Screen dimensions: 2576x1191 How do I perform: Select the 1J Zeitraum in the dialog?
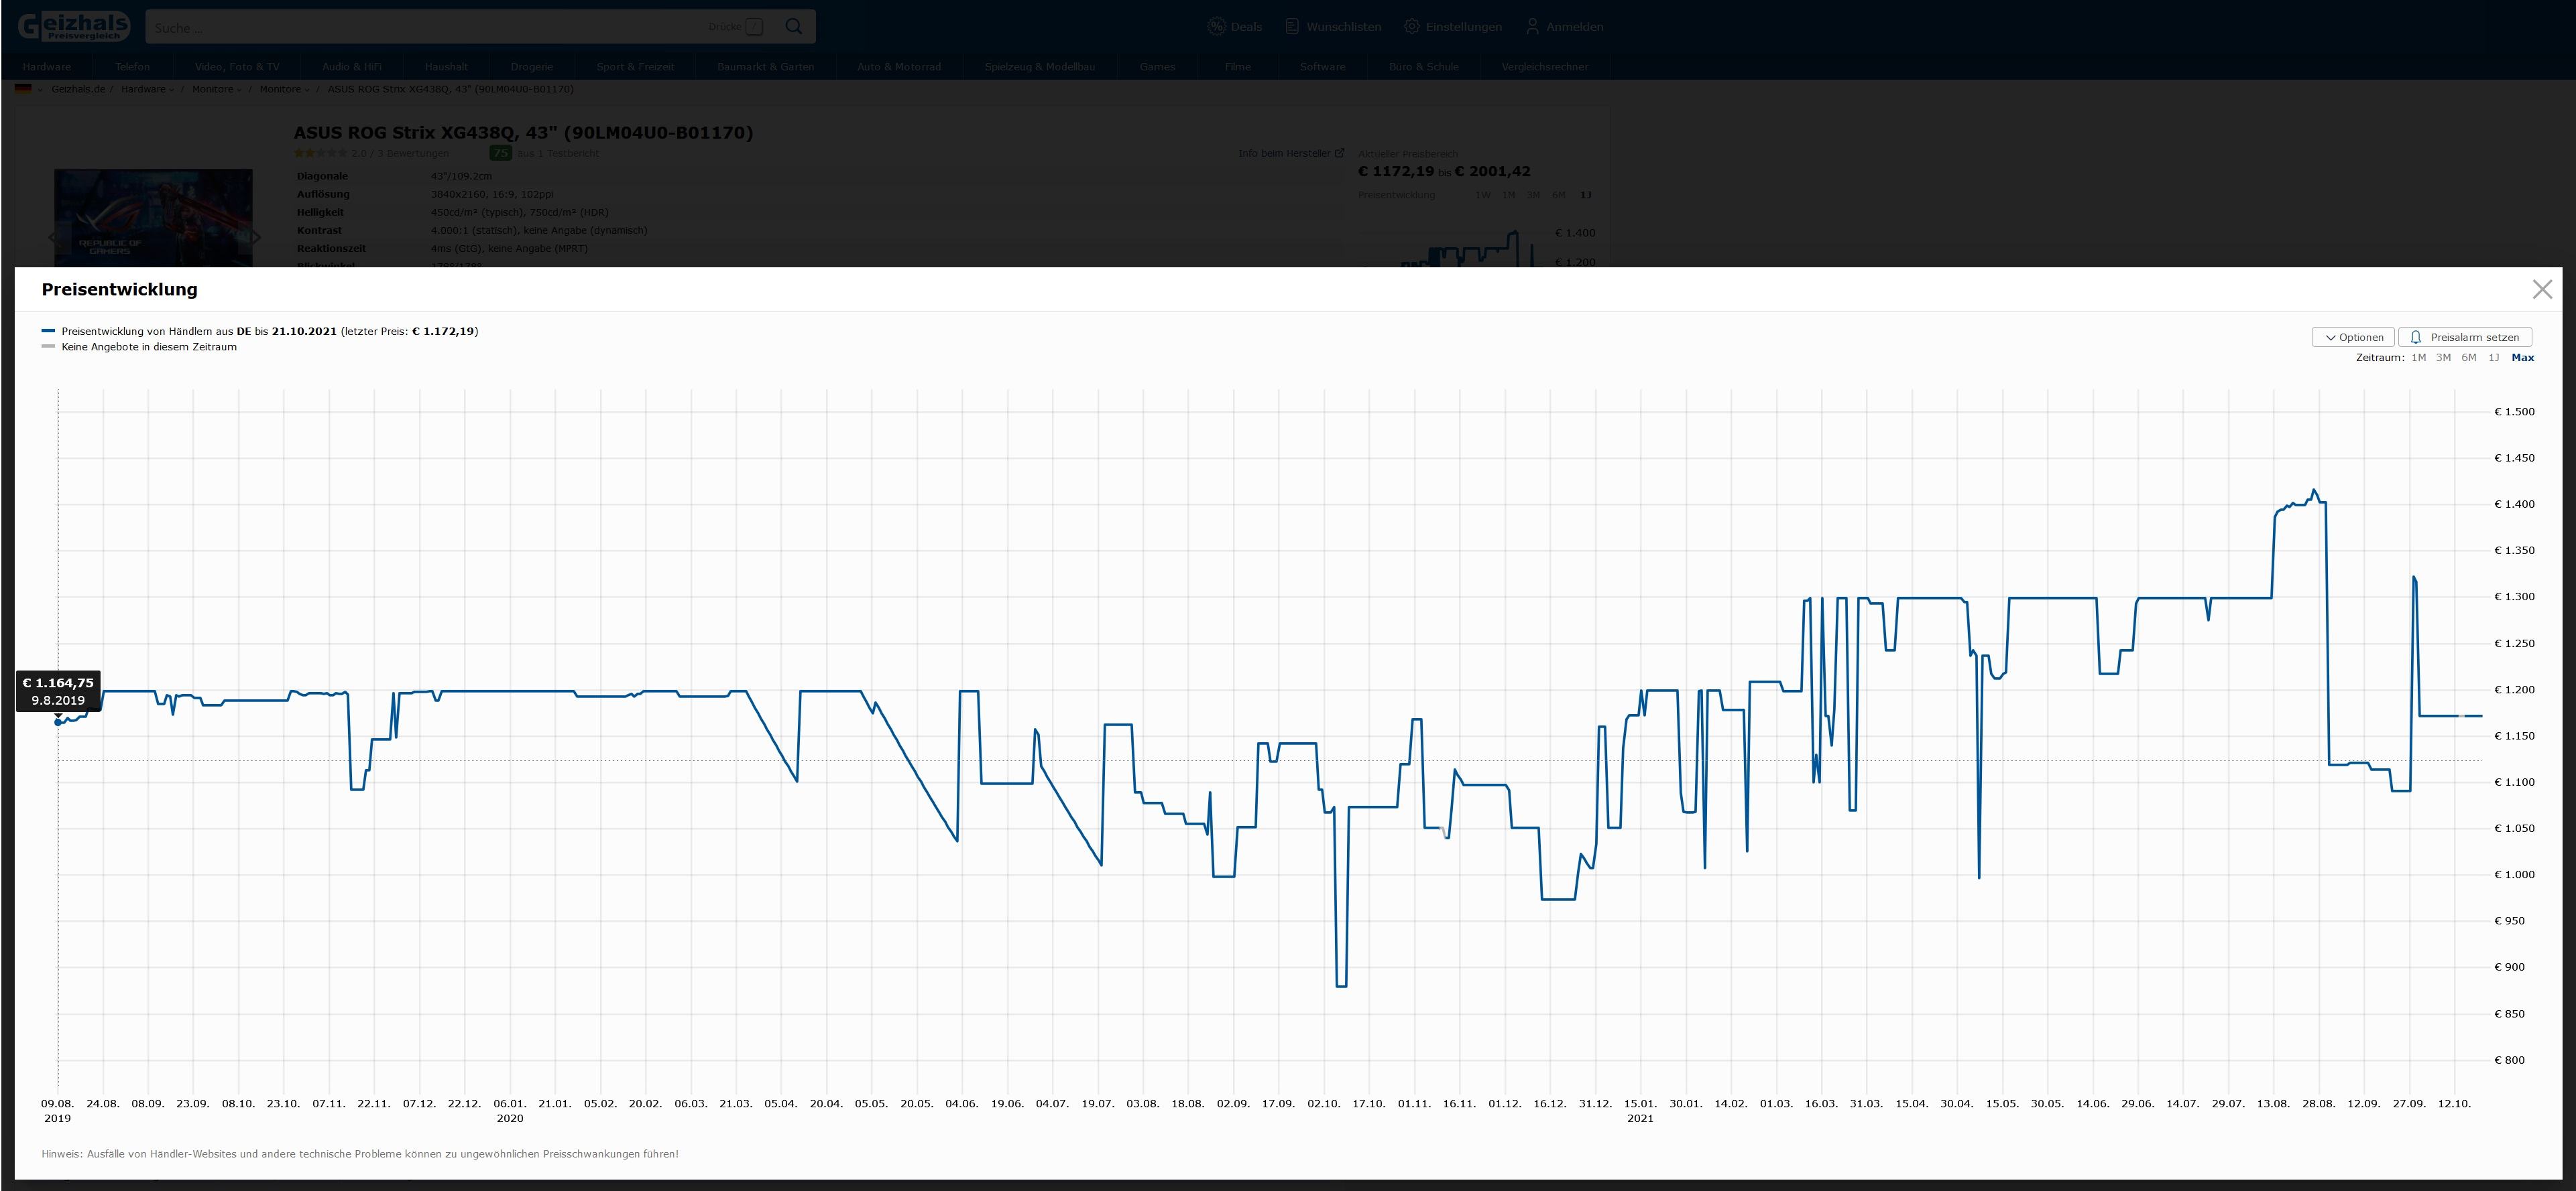click(x=2494, y=358)
